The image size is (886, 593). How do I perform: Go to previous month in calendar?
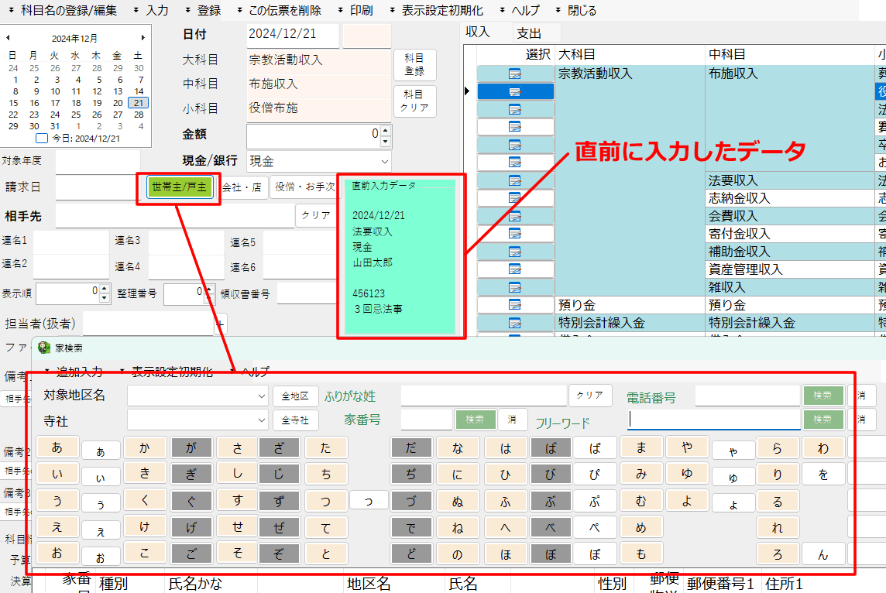tap(7, 37)
